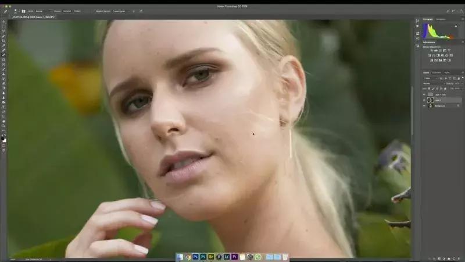Image resolution: width=465 pixels, height=262 pixels.
Task: Add a Hue/Saturation adjustment
Action: tap(430, 55)
